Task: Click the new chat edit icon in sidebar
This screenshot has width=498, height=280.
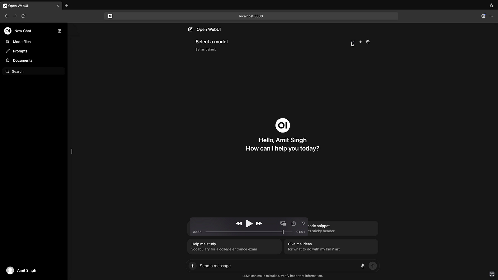Action: coord(59,31)
